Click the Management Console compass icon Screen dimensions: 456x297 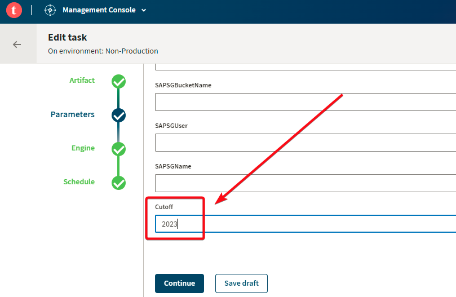tap(50, 10)
